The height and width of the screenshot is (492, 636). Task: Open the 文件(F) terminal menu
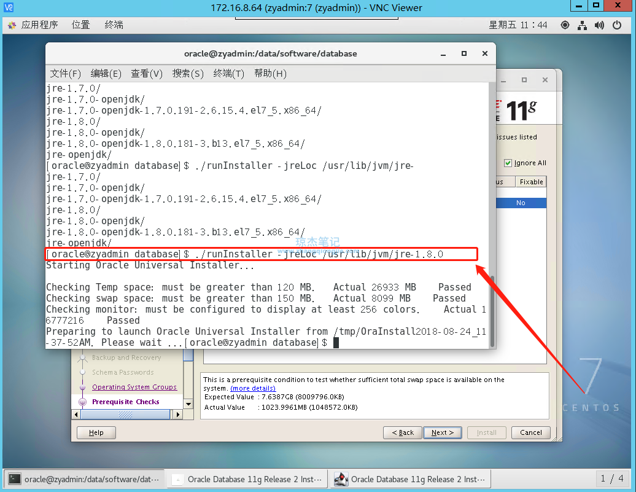pos(65,74)
